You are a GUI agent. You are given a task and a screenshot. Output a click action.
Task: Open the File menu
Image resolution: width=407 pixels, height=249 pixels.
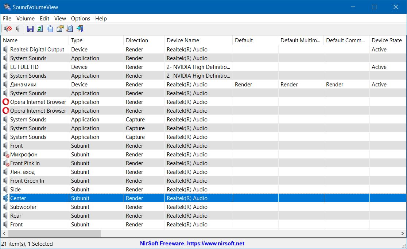point(7,19)
